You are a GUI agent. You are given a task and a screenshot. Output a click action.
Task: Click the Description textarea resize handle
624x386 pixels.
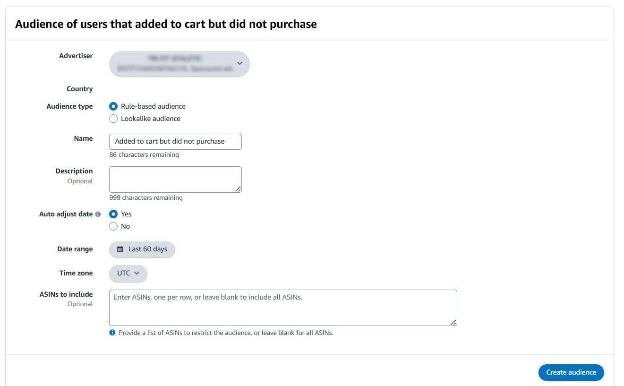[x=239, y=190]
